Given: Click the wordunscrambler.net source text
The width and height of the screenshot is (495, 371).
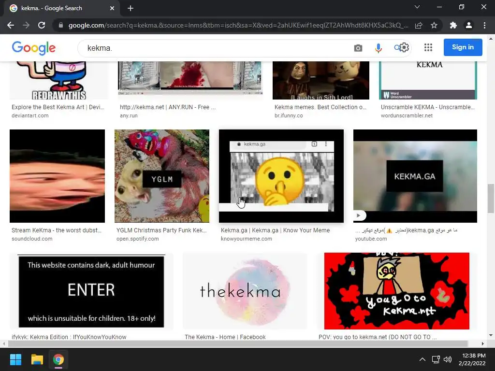Looking at the screenshot, I should 407,115.
